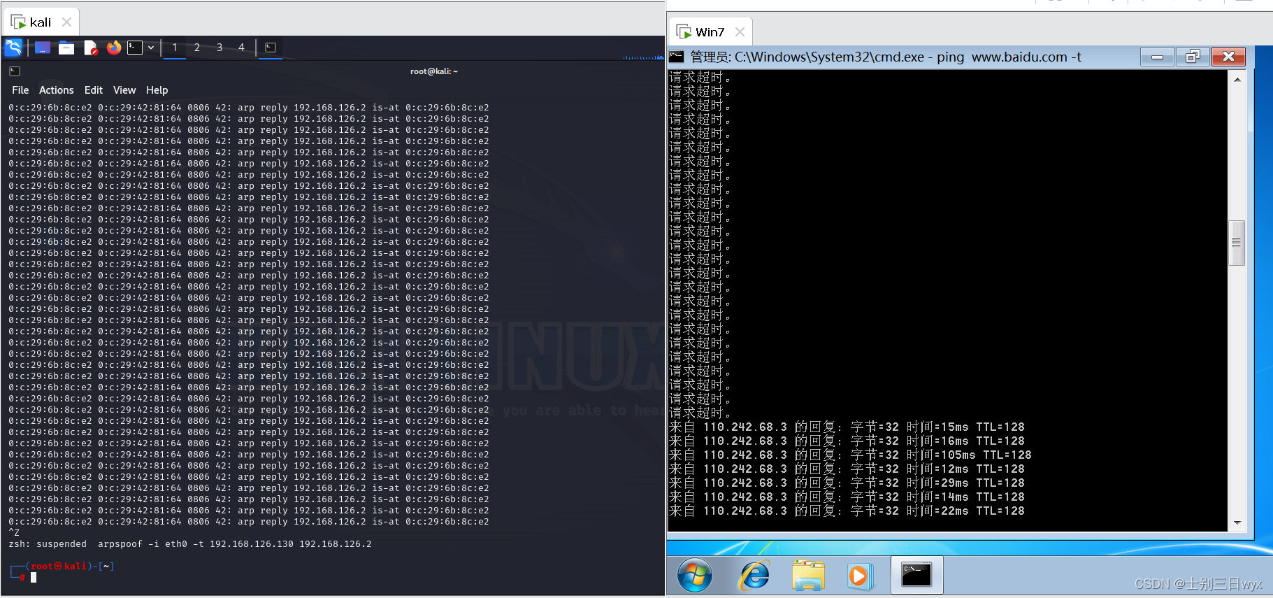
Task: Select cmd window button on Win7 taskbar
Action: point(916,575)
